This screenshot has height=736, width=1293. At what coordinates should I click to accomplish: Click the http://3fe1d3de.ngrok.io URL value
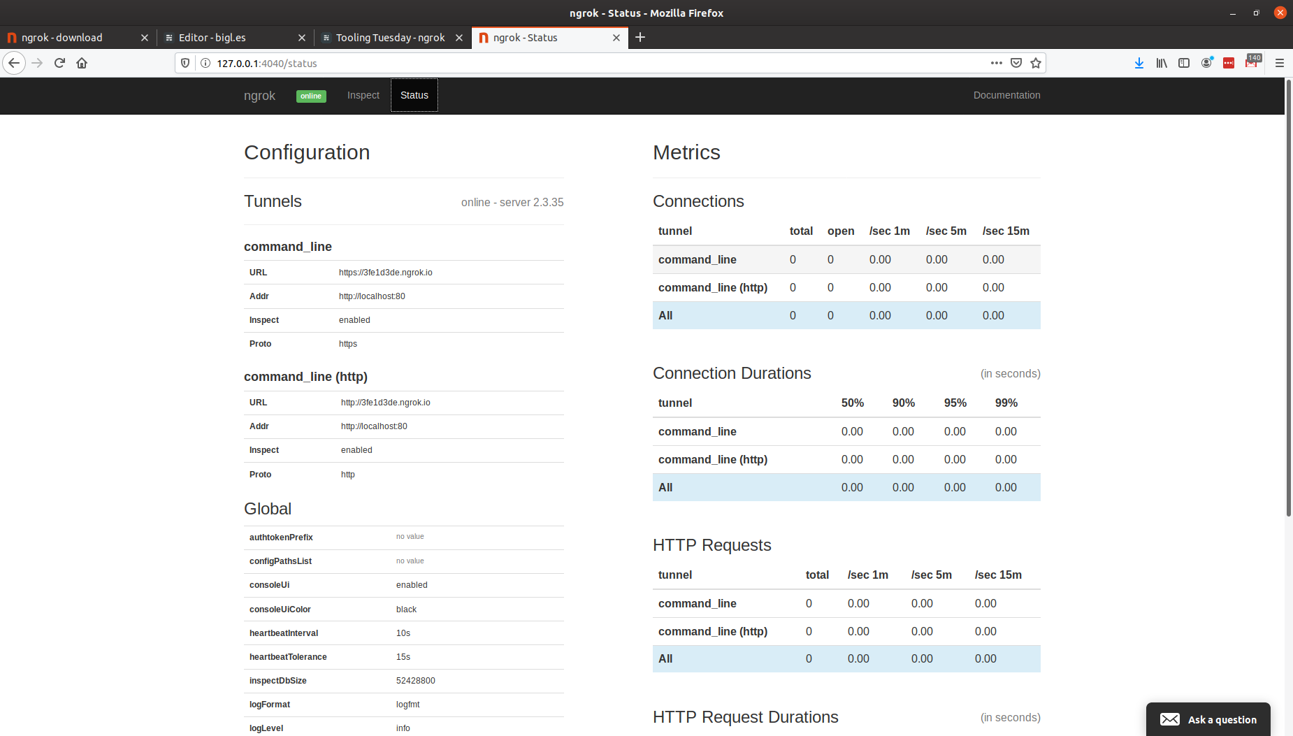(386, 403)
